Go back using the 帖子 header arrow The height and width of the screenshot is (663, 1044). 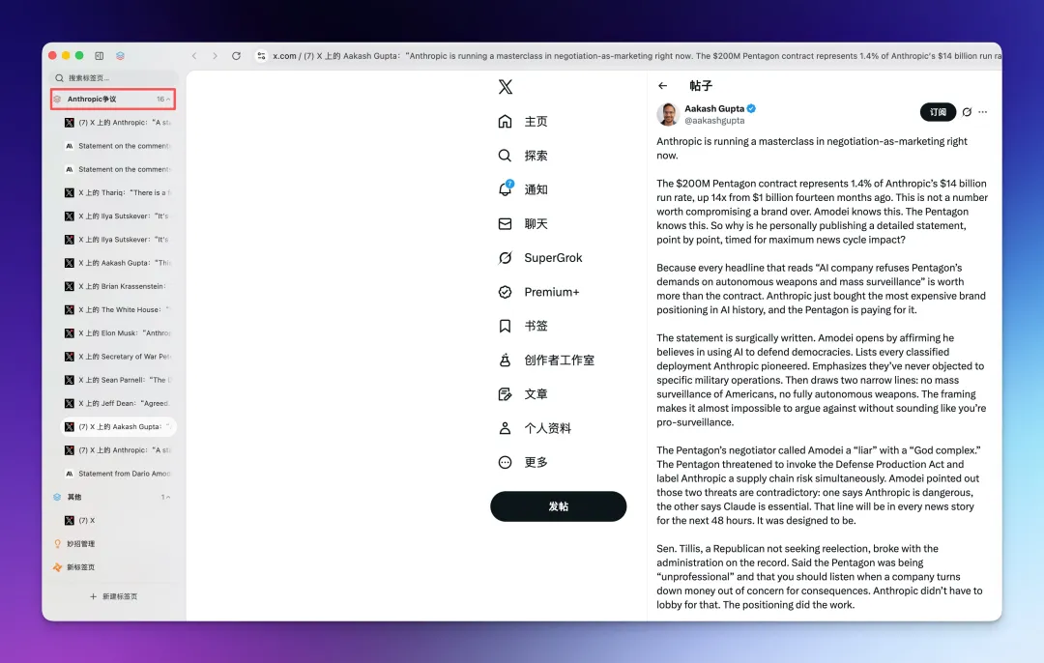pyautogui.click(x=662, y=86)
